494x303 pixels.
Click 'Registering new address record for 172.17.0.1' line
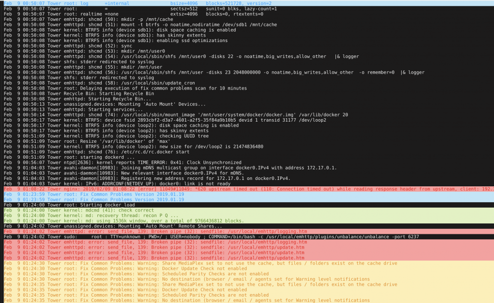[147, 178]
